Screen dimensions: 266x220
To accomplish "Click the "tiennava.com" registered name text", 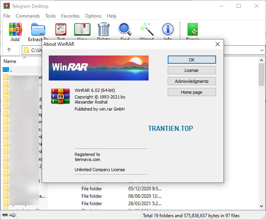I will click(x=87, y=159).
